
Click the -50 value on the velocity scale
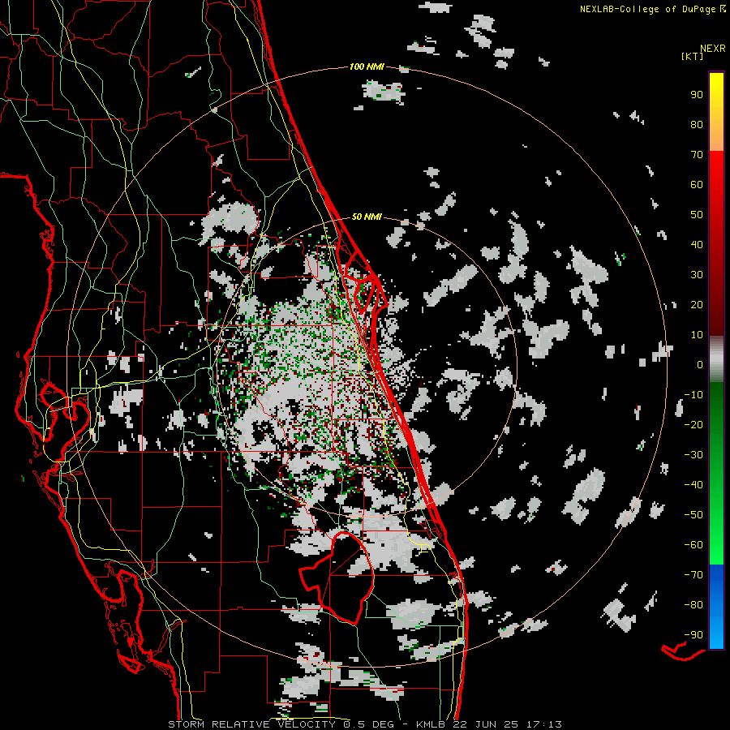693,515
